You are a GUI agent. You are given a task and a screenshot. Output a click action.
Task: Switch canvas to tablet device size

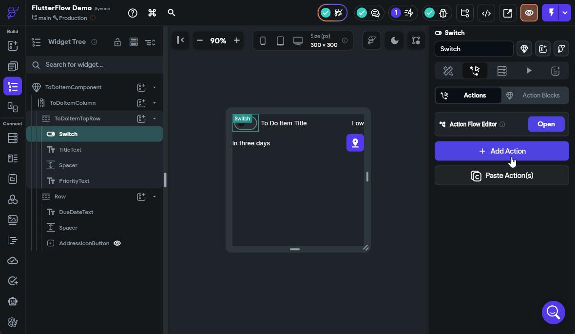tap(281, 41)
